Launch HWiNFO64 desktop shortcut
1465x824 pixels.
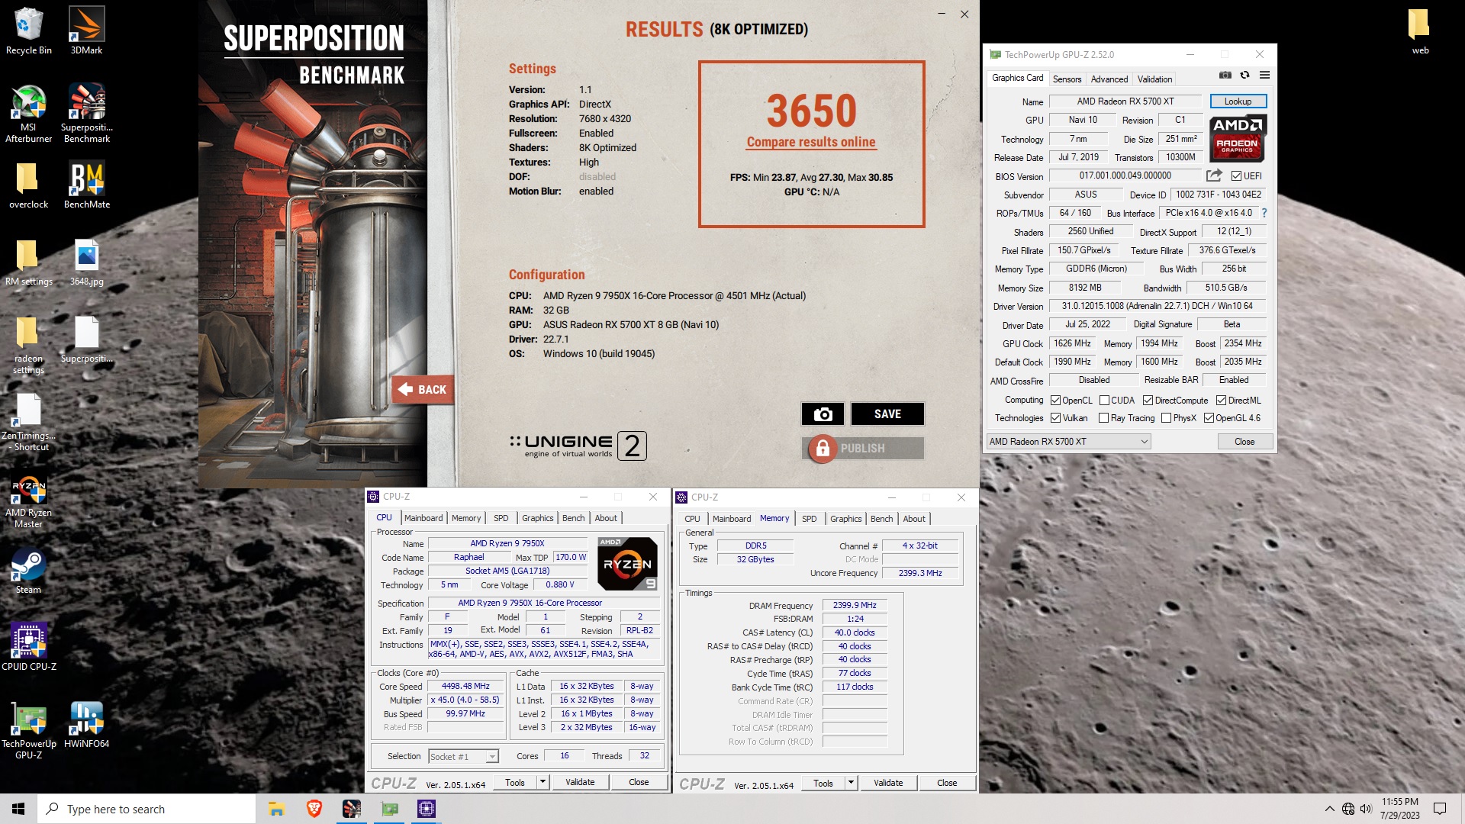[x=86, y=725]
